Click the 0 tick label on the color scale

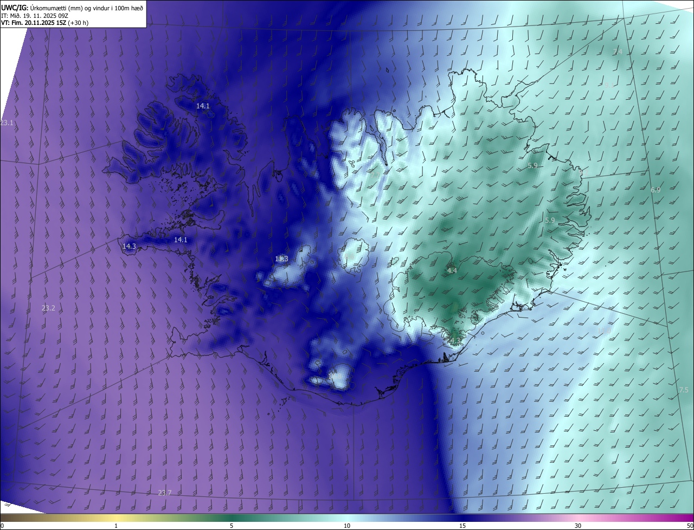[2, 526]
